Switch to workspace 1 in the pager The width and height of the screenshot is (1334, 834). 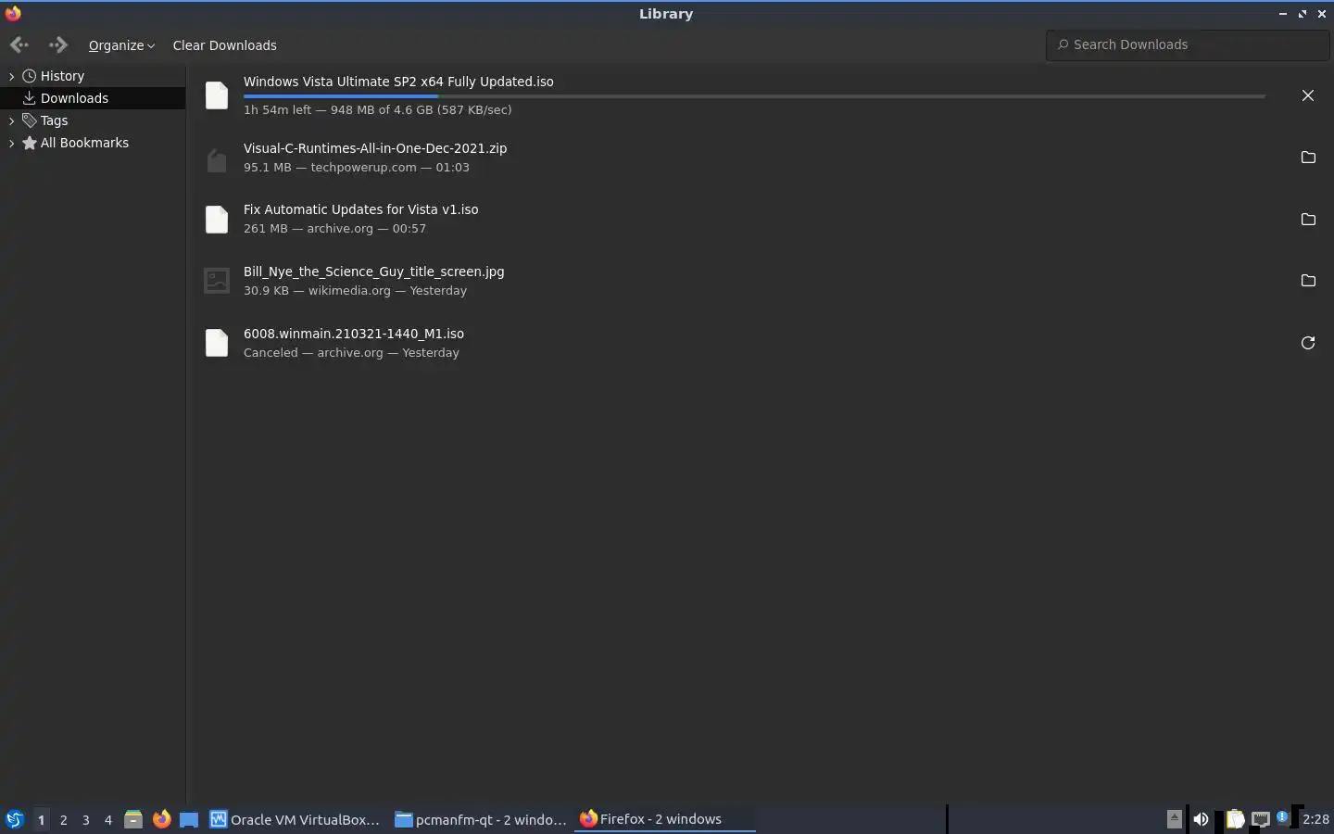tap(41, 819)
